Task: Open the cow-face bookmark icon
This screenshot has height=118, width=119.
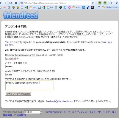Action: [56, 7]
